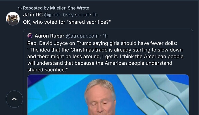Viewport: 199px width, 115px height.
Task: Select the Aaron Rupar display name
Action: click(x=49, y=36)
